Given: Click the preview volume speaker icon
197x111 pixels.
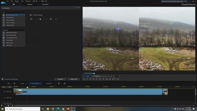Looking at the screenshot, I should pos(110,79).
